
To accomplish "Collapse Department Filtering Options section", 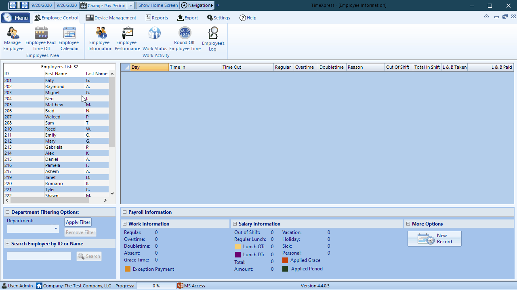I will [7, 212].
